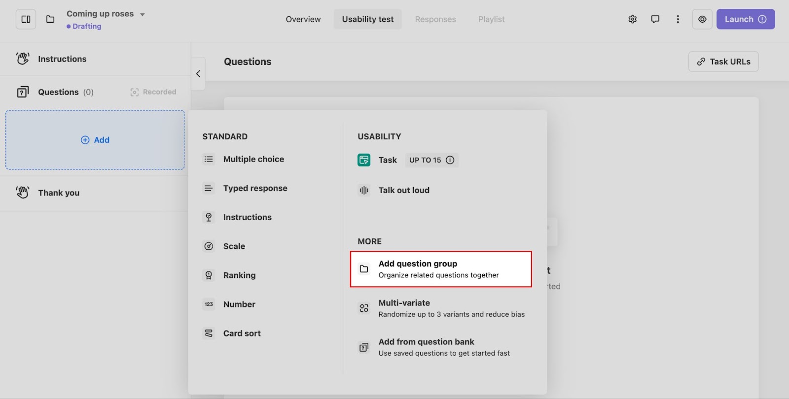Click the sidebar panel toggle icon

click(26, 19)
